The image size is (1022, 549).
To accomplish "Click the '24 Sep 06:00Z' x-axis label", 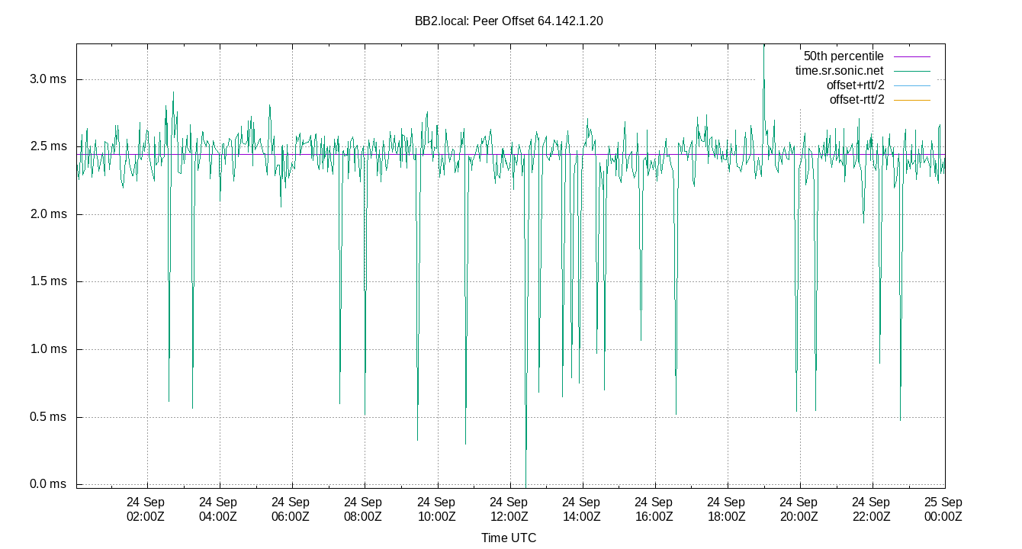I will (291, 509).
